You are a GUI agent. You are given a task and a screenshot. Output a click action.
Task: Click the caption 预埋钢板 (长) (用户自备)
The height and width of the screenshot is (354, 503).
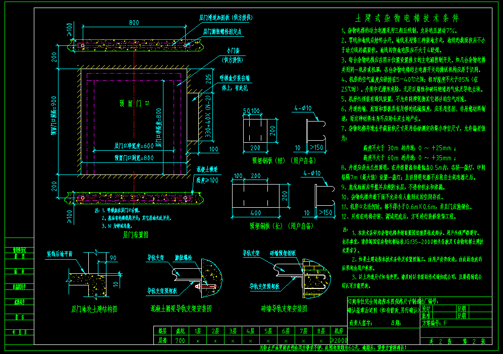click(282, 226)
